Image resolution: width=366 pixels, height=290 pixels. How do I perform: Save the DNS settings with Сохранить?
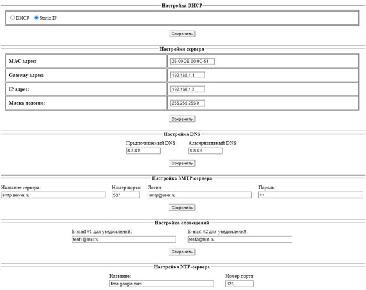click(x=182, y=163)
